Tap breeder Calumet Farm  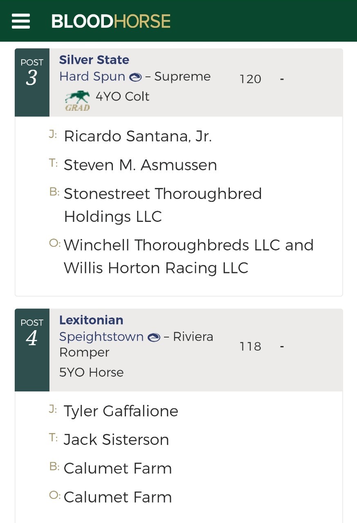(x=118, y=468)
